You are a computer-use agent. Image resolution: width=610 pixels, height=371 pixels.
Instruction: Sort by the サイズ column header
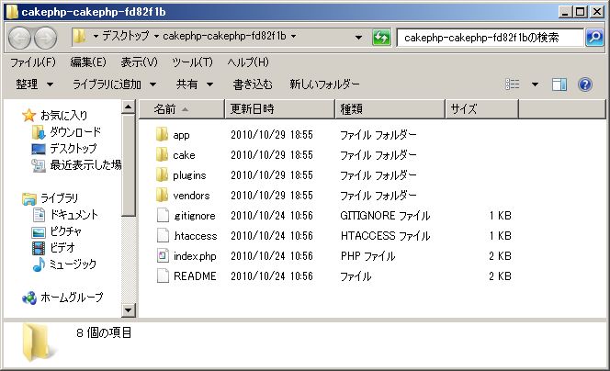[481, 109]
